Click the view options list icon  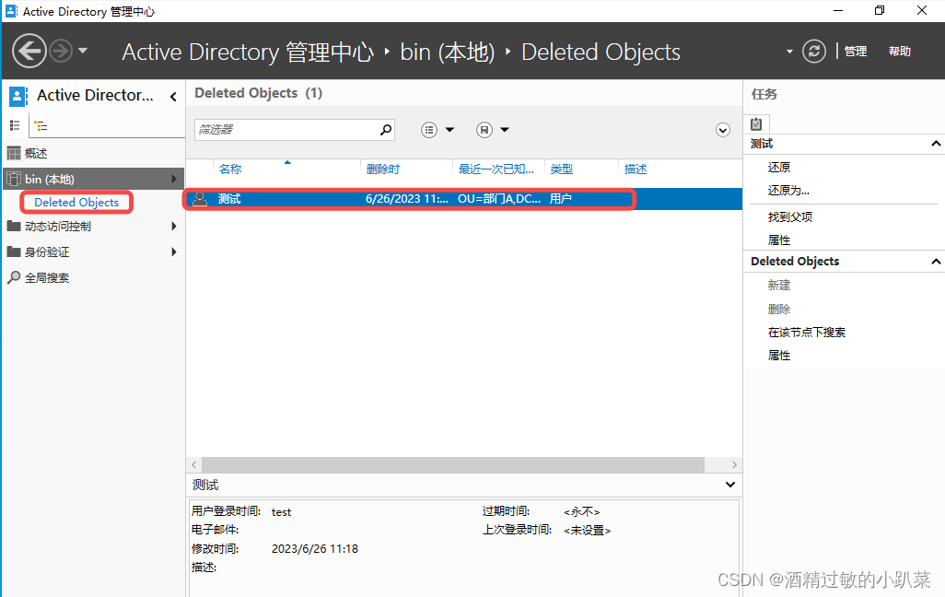429,130
